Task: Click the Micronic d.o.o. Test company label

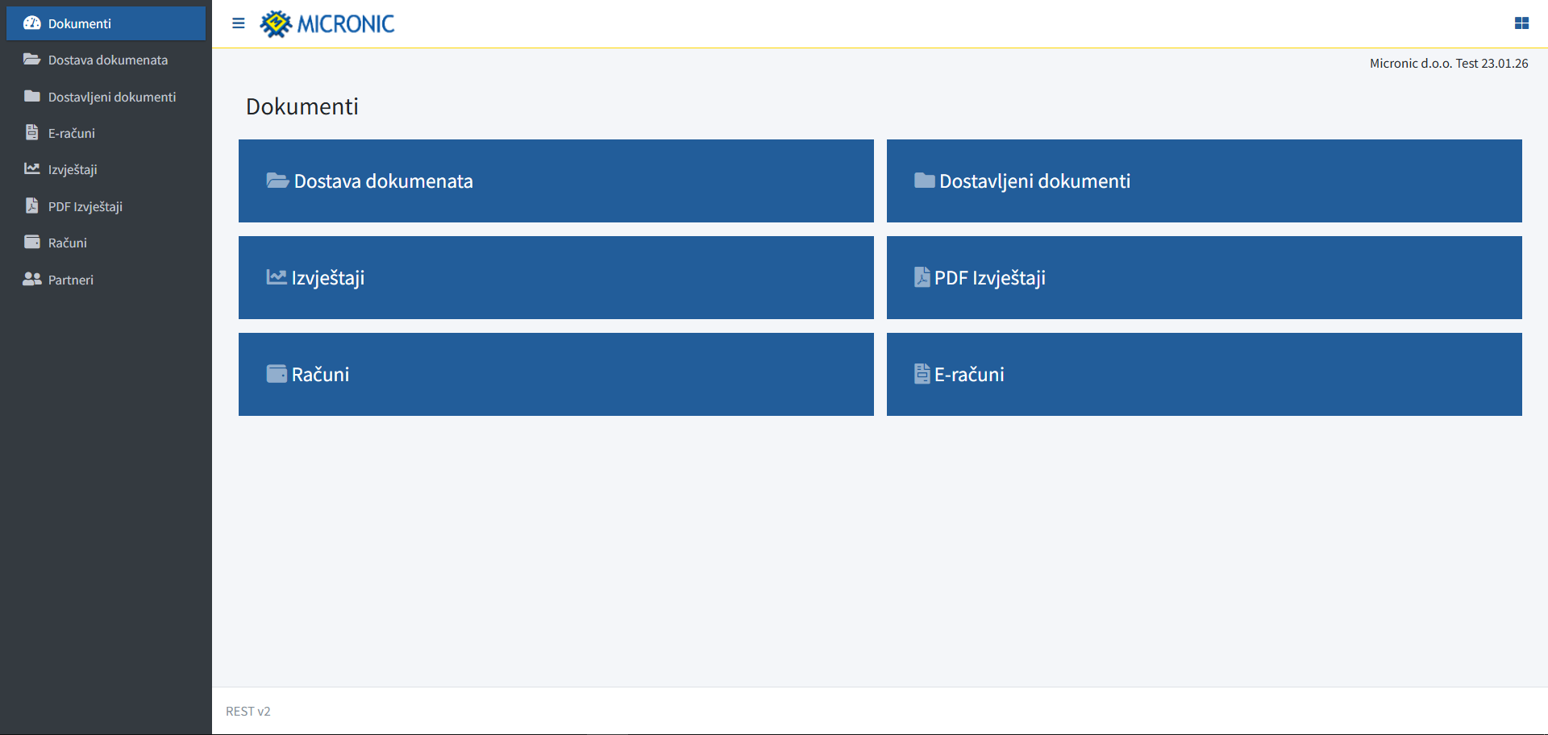Action: [x=1449, y=63]
